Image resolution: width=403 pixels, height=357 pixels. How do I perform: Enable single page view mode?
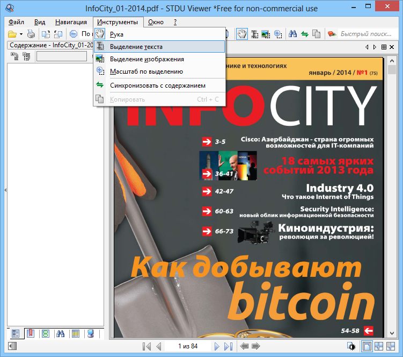tap(367, 346)
